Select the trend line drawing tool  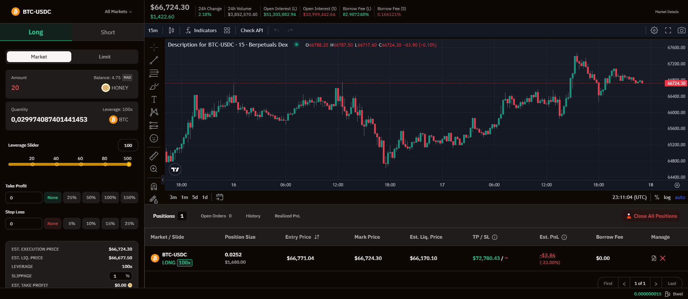(154, 60)
